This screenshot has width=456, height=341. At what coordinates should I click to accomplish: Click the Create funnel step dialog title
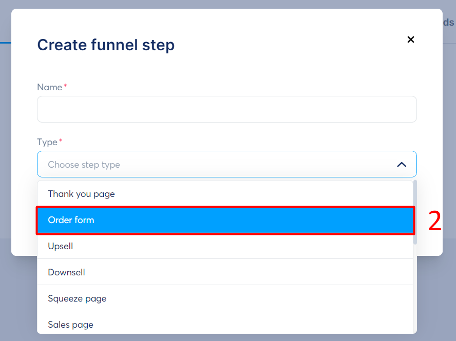[106, 45]
